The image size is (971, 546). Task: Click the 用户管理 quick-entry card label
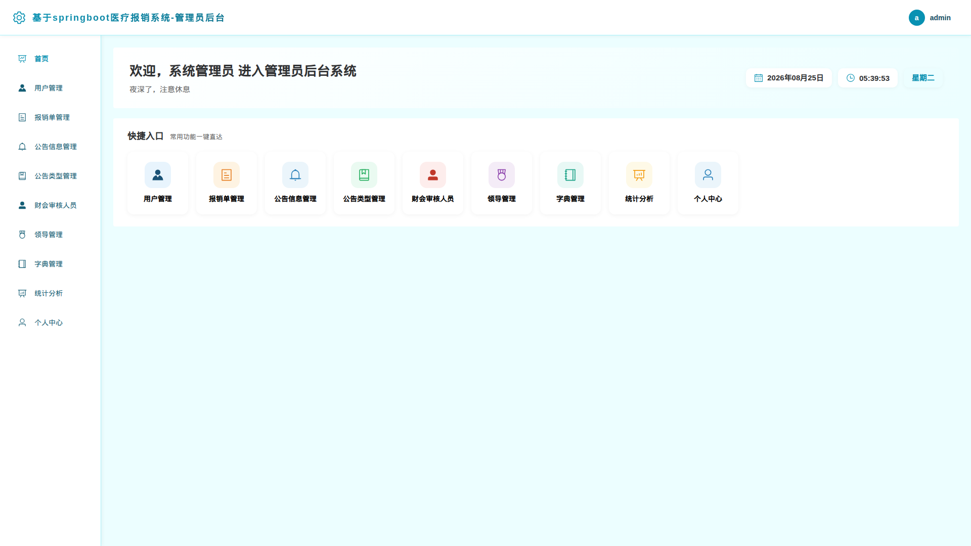tap(158, 199)
